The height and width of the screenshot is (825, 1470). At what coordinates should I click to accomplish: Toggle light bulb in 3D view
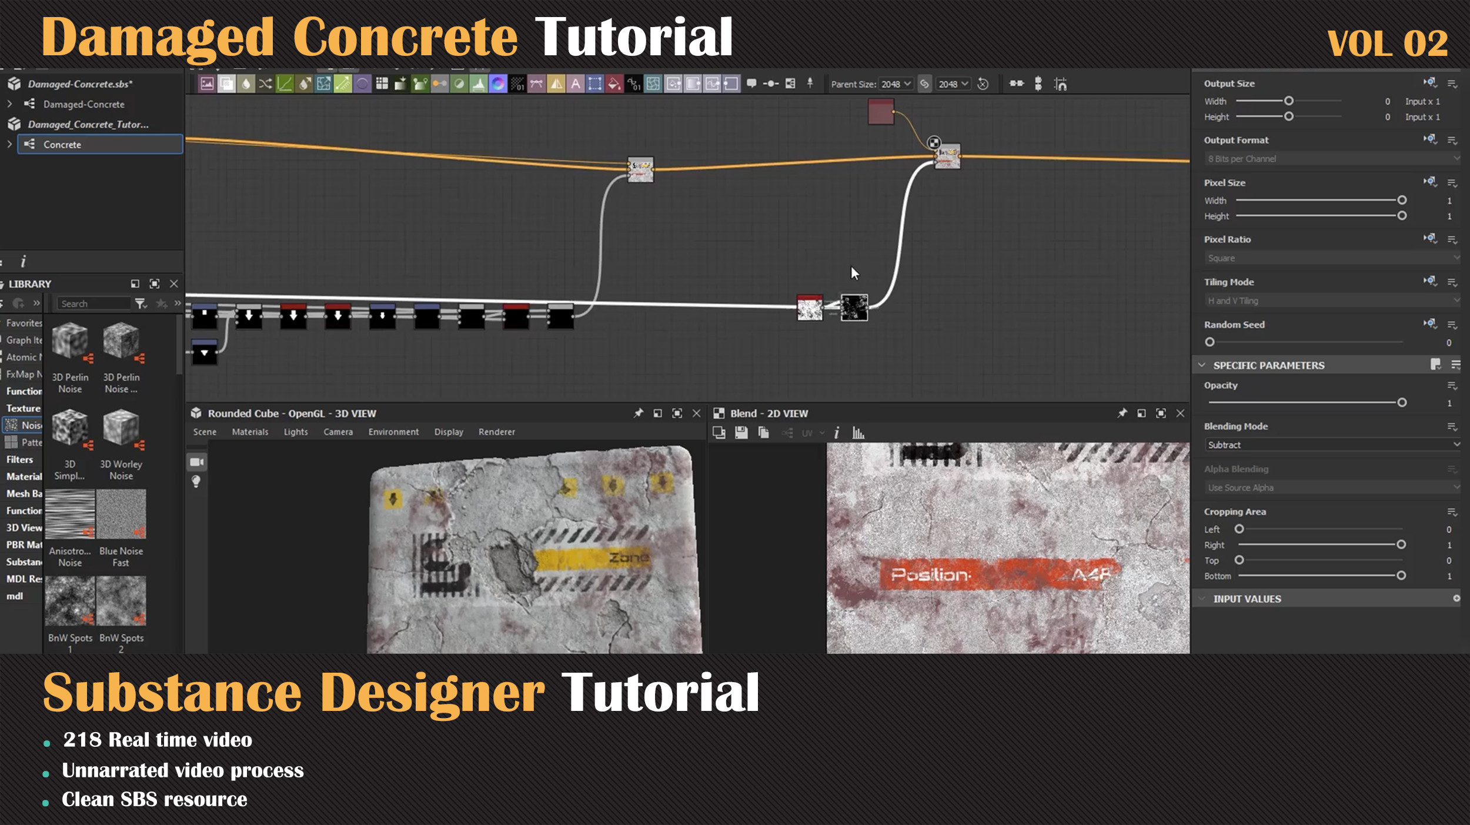coord(196,482)
